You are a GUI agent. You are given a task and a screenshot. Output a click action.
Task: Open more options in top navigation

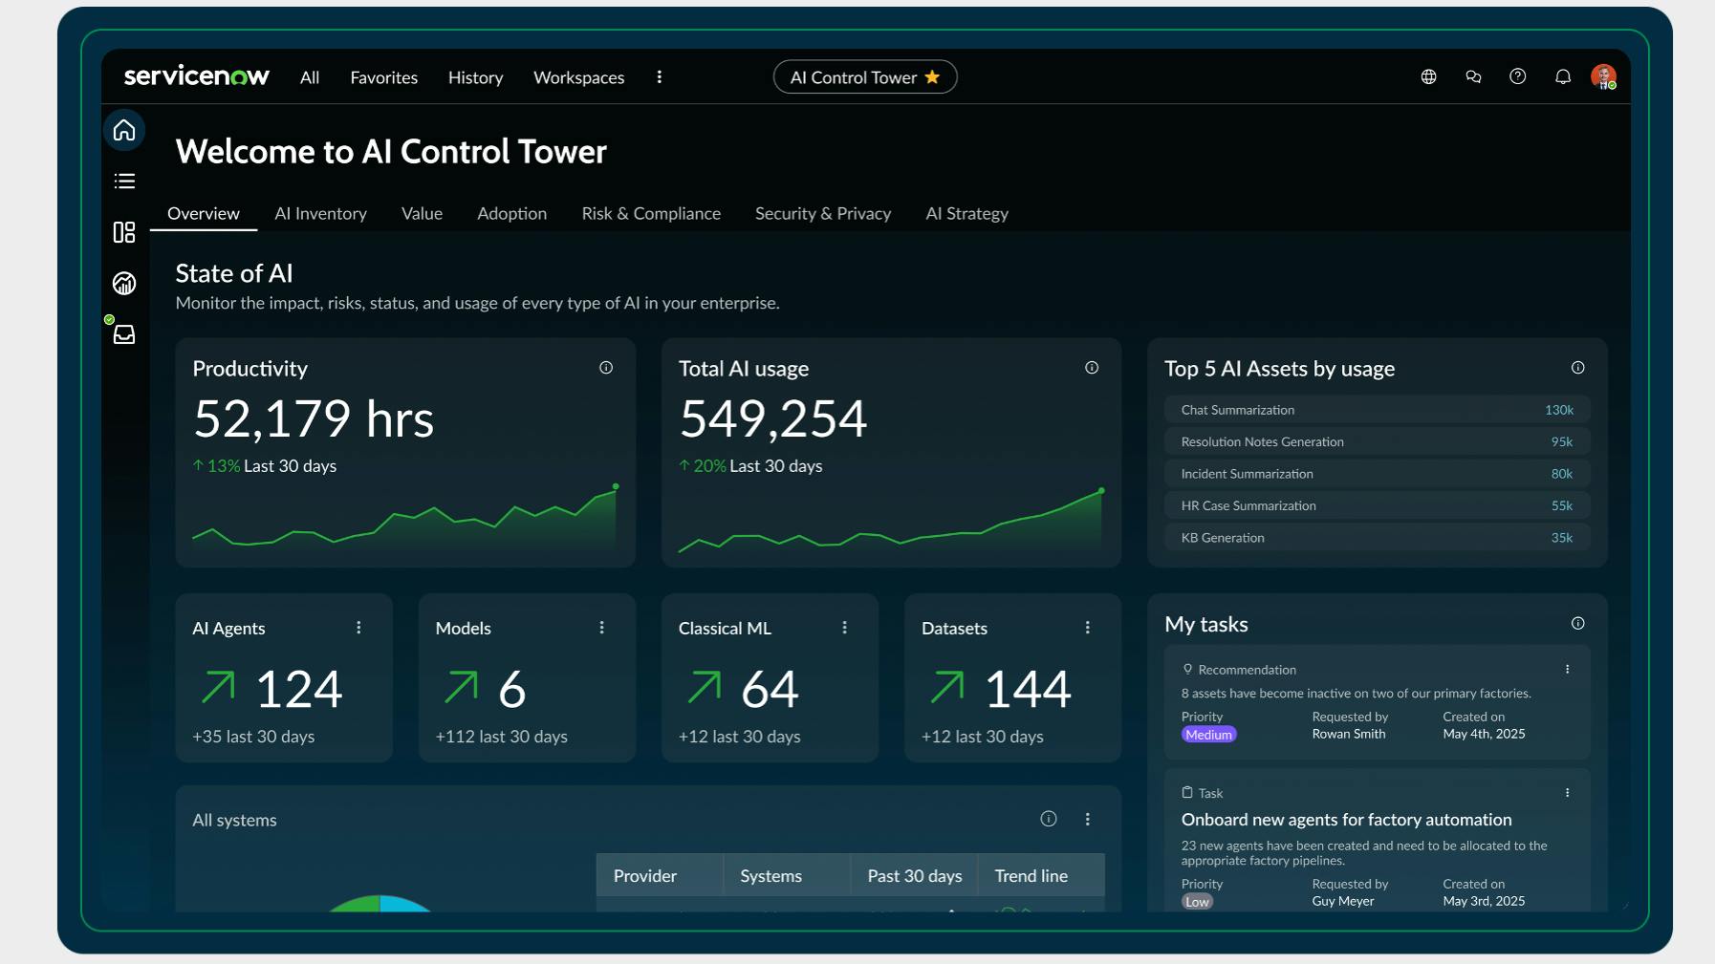pyautogui.click(x=659, y=77)
